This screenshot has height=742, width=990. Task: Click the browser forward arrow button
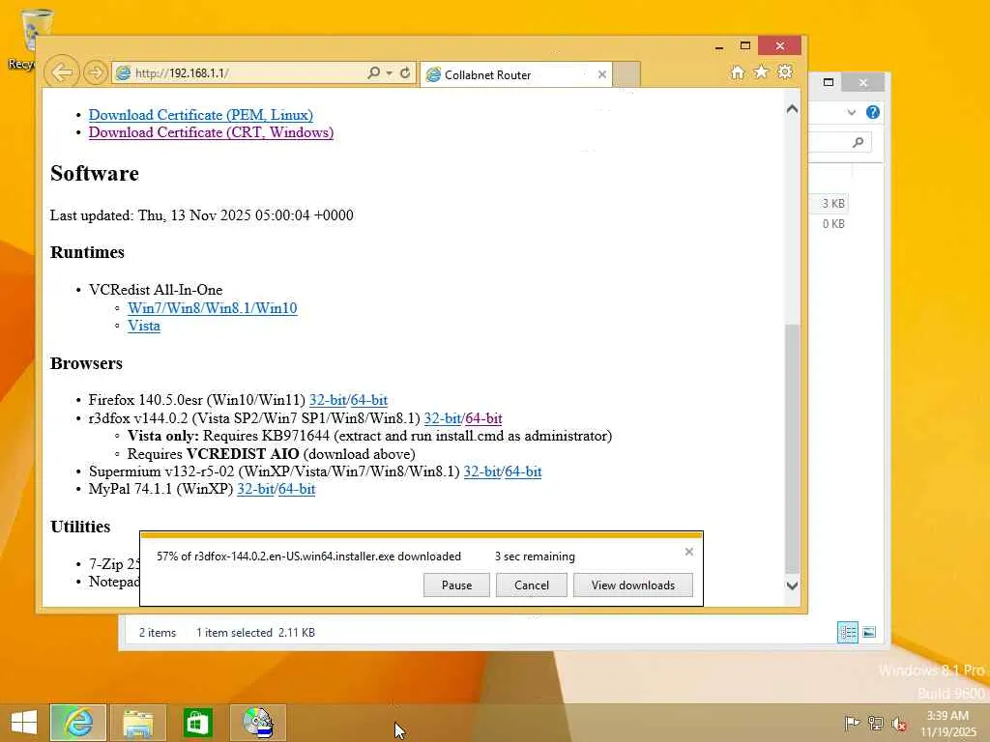[96, 73]
